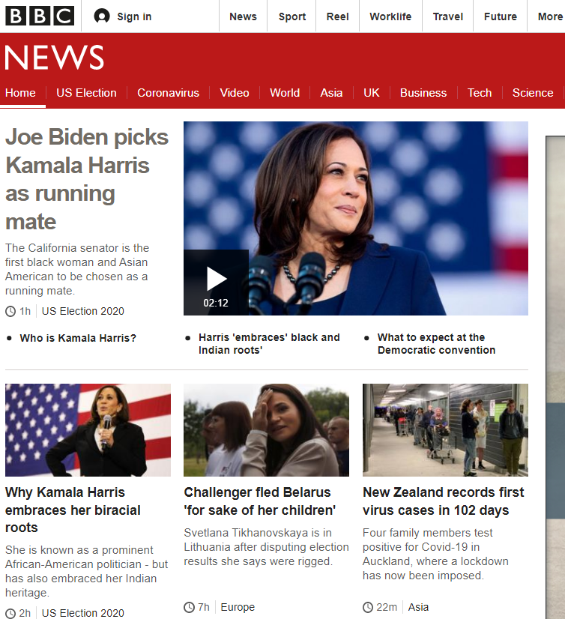Select the Home tab
This screenshot has width=565, height=619.
point(20,93)
